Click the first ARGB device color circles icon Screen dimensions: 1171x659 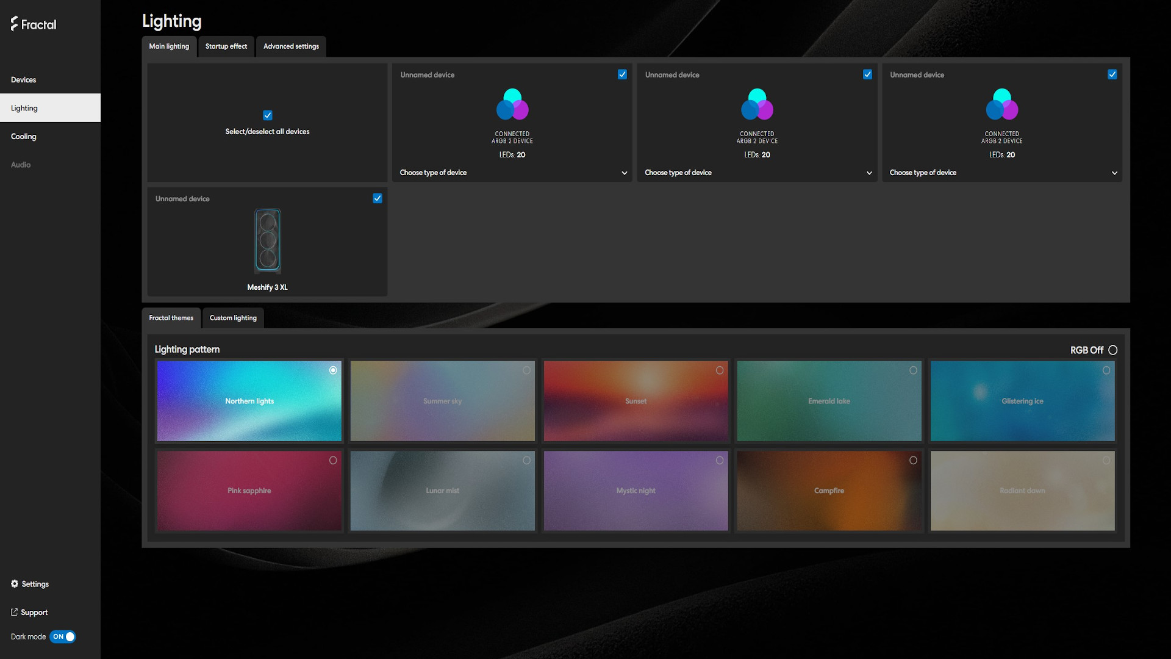pos(512,104)
